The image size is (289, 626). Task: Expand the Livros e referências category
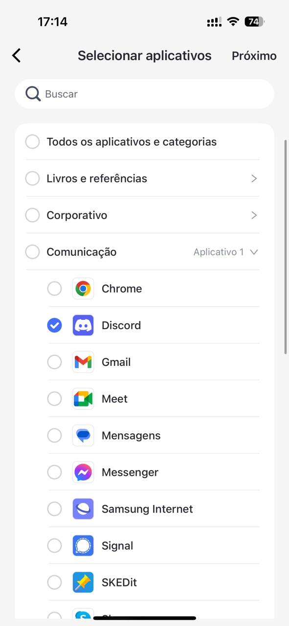click(254, 178)
